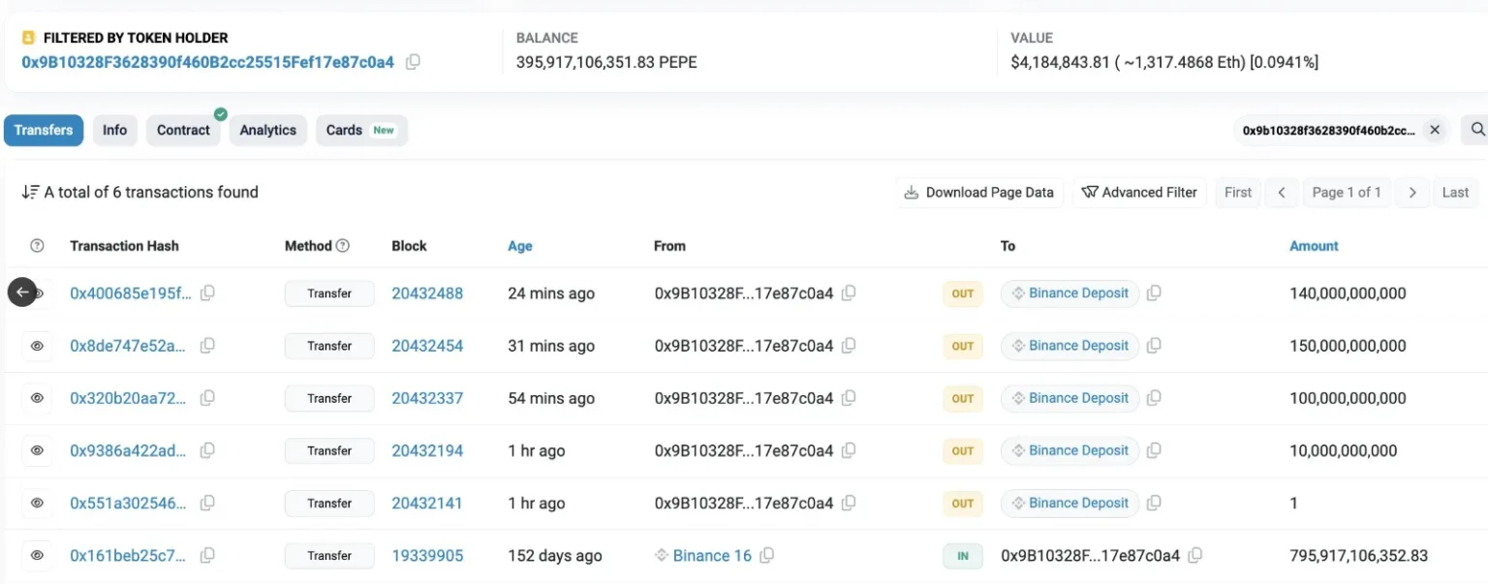Image resolution: width=1488 pixels, height=584 pixels.
Task: Toggle eye preview for transaction 0x9386a422ad
Action: point(37,450)
